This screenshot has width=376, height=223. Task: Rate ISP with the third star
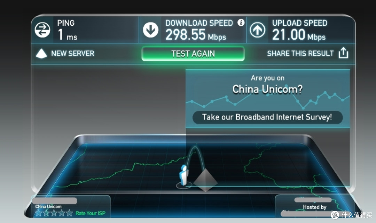[54, 213]
